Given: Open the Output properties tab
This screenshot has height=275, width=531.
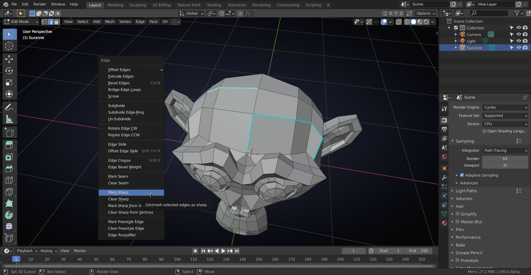Looking at the screenshot, I should [x=444, y=129].
